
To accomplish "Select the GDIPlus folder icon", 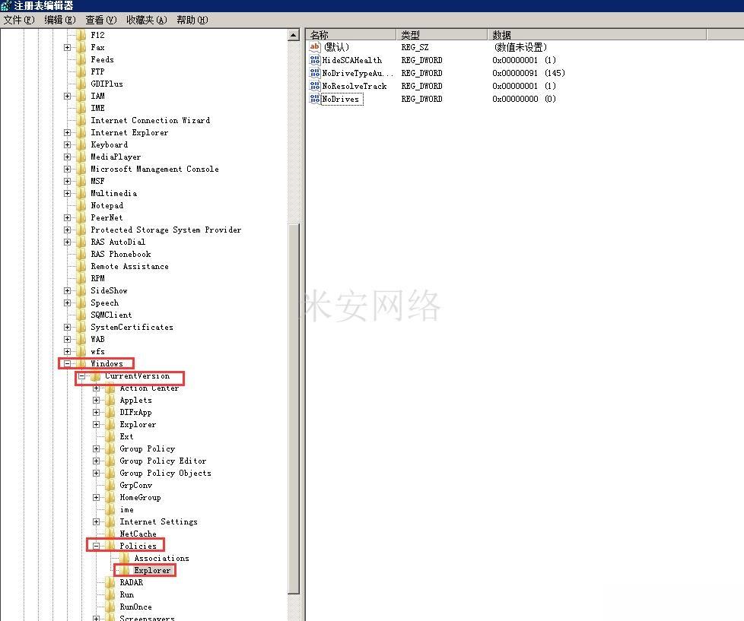I will (x=81, y=84).
